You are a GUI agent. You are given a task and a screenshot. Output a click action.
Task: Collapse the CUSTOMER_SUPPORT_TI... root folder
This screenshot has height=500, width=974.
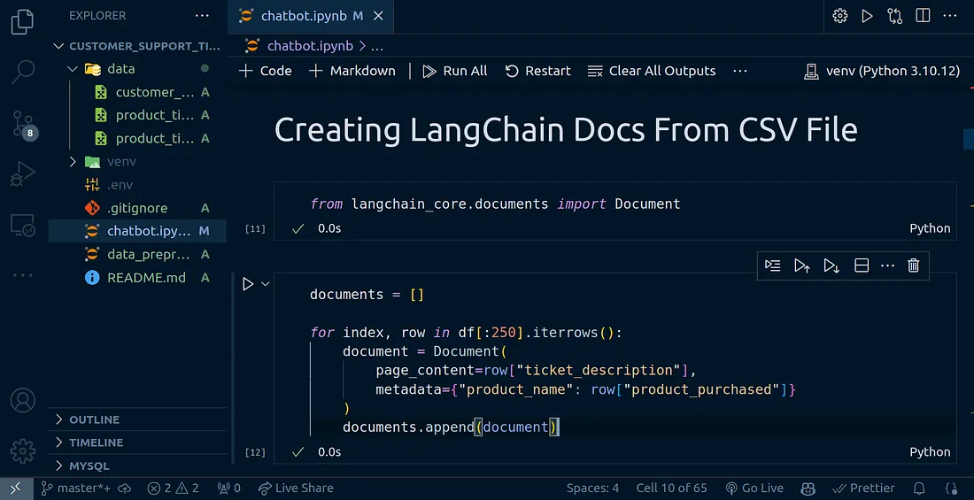[137, 46]
